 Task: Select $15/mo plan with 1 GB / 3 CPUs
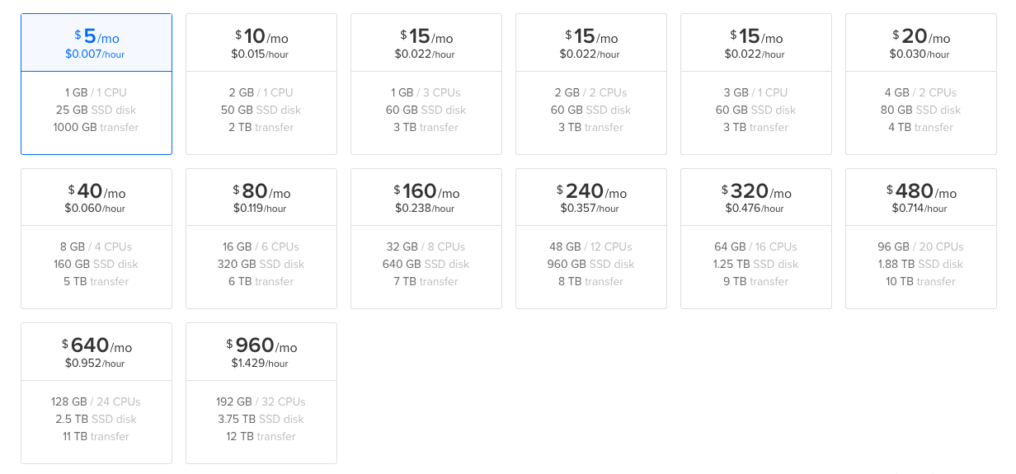click(x=426, y=84)
